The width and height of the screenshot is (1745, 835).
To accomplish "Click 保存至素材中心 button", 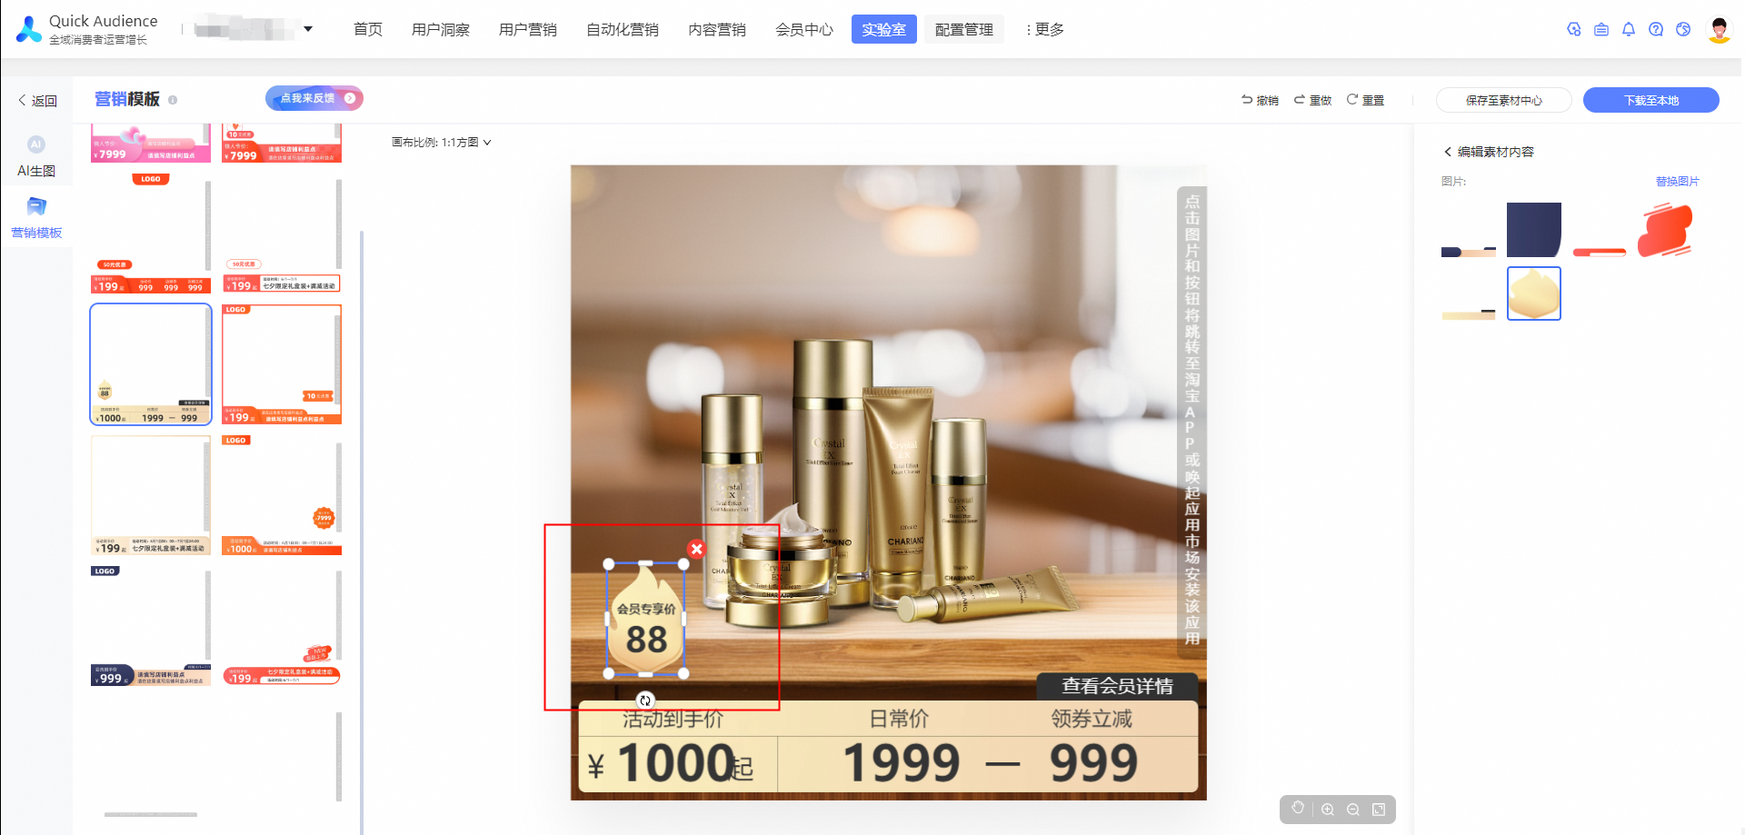I will click(1504, 100).
